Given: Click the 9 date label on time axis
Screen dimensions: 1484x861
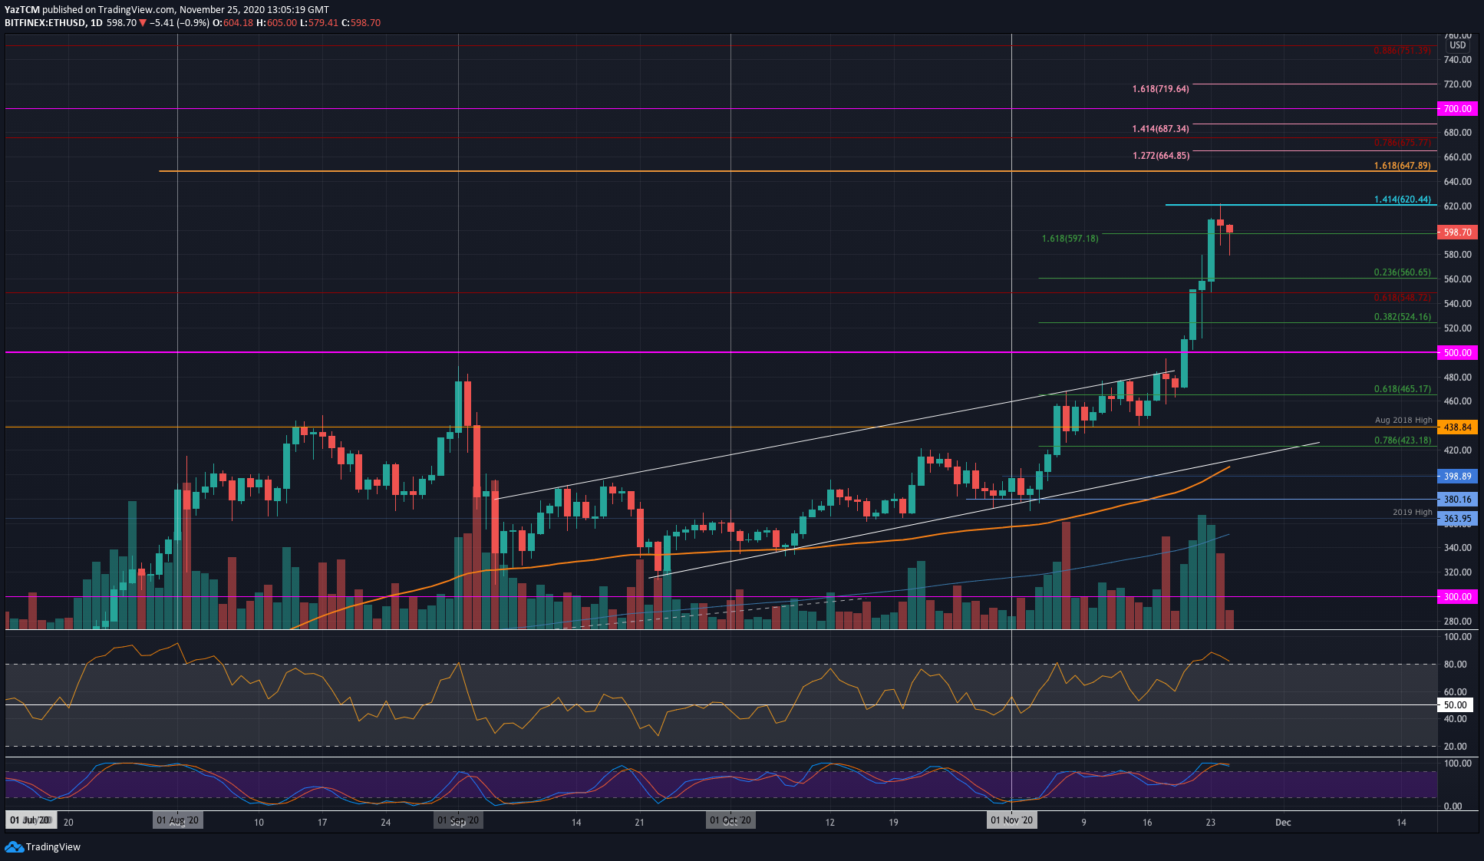Looking at the screenshot, I should pyautogui.click(x=1083, y=823).
